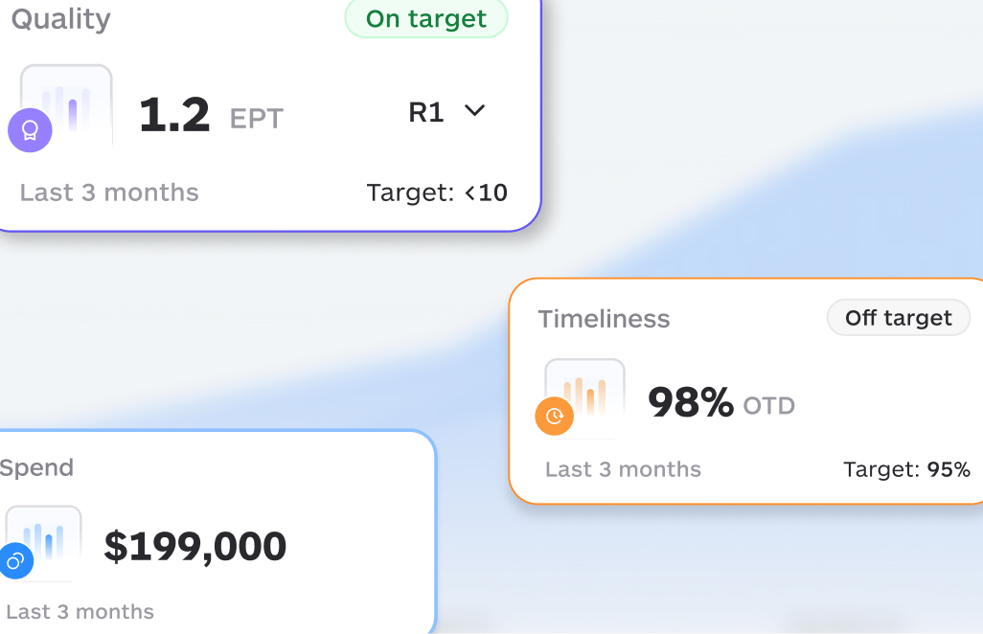Click the 98% OTD timeliness value
983x634 pixels.
721,403
